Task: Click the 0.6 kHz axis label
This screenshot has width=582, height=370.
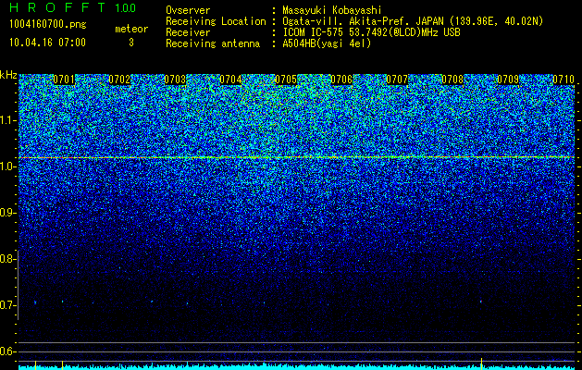Action: (x=8, y=351)
